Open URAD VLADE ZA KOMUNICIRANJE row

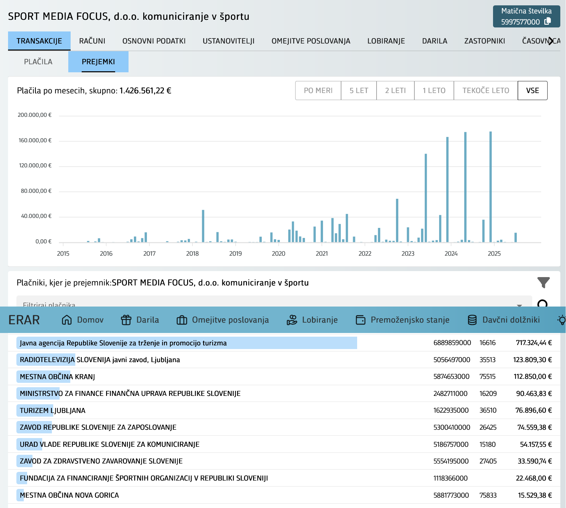pos(284,444)
